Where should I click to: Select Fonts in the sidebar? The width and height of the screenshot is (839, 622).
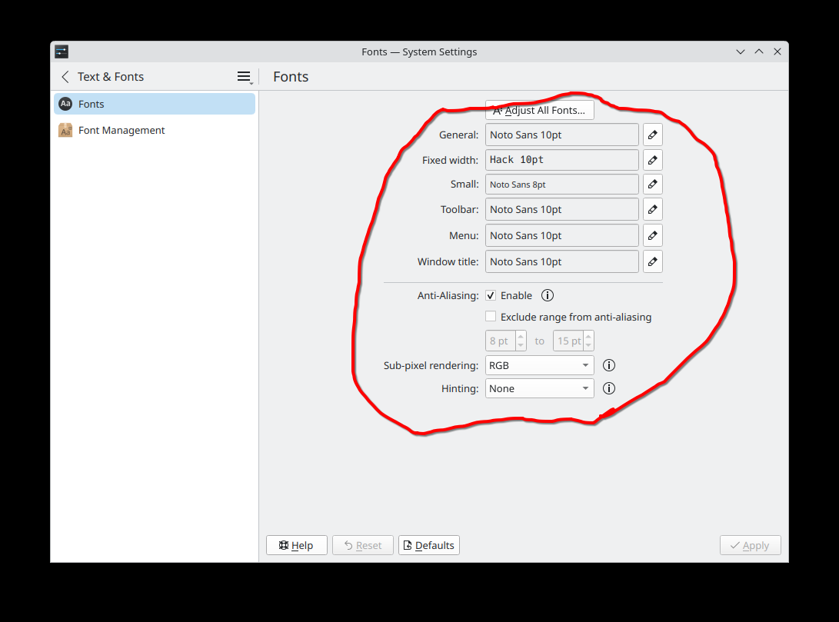point(154,104)
